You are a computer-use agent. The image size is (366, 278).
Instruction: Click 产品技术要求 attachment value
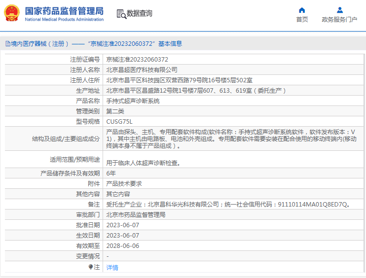[124, 183]
